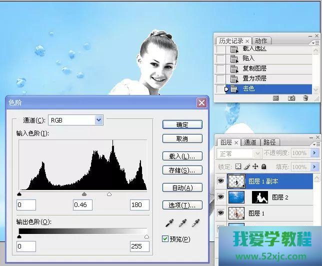Click the lock position move icon
This screenshot has width=322, height=266.
(255, 166)
